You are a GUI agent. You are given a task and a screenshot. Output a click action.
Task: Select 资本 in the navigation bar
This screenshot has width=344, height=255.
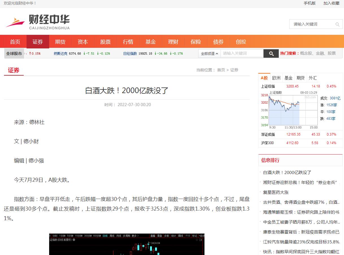83,42
